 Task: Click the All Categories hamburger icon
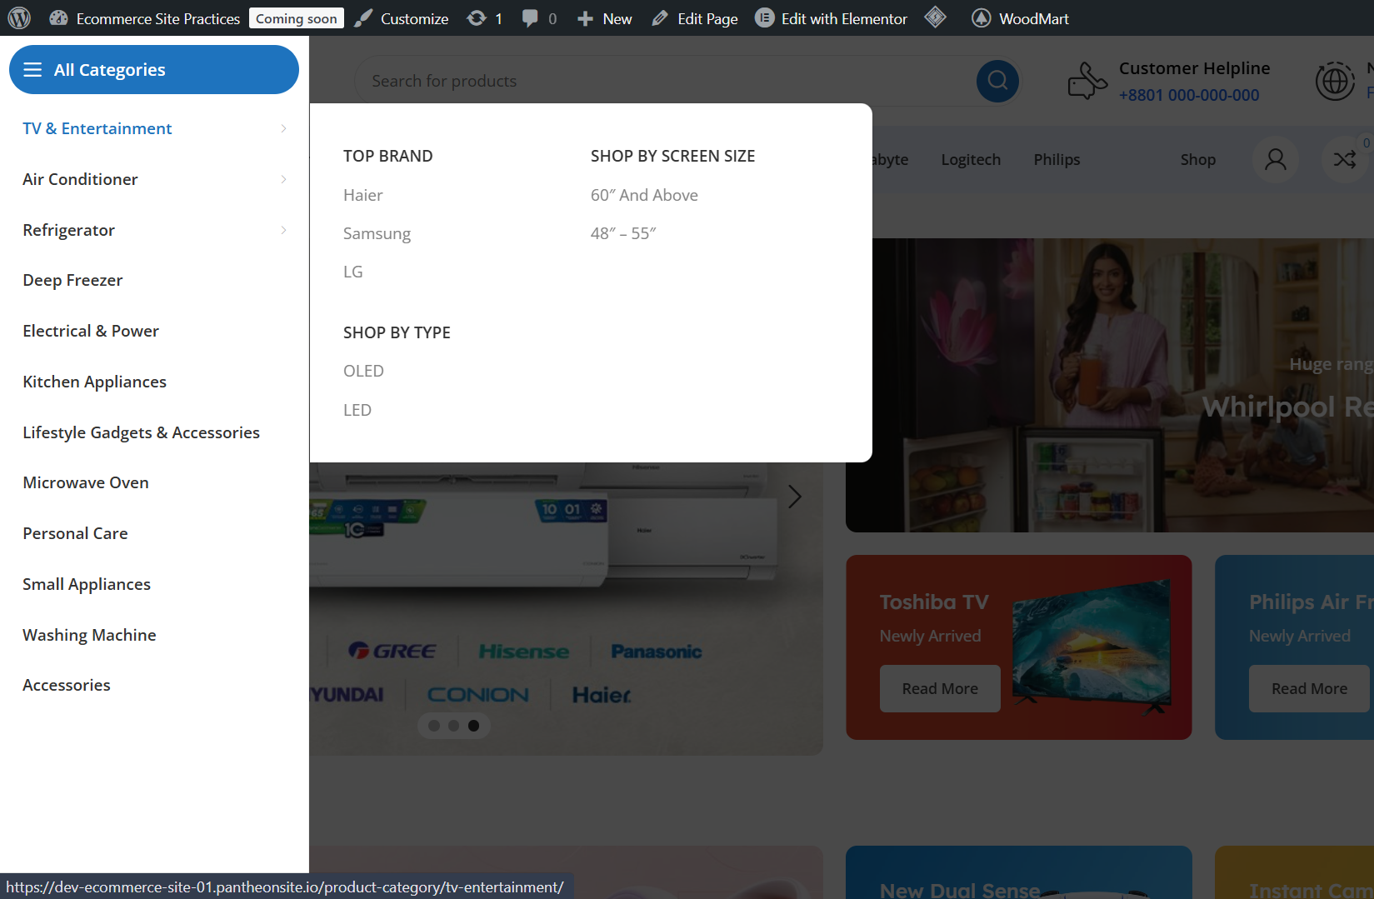(x=32, y=70)
